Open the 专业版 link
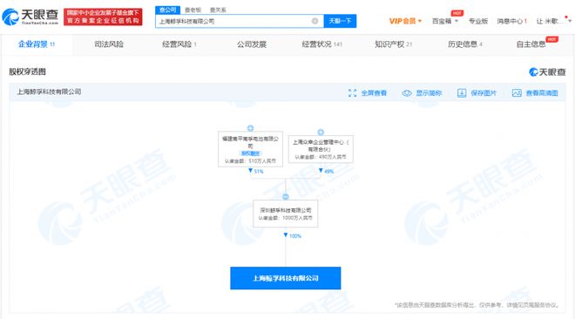Image resolution: width=575 pixels, height=319 pixels. click(478, 21)
